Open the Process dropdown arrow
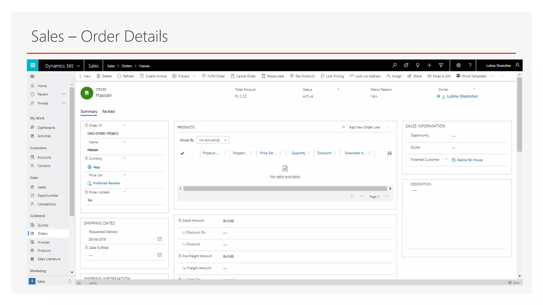This screenshot has width=543, height=305. pyautogui.click(x=194, y=76)
